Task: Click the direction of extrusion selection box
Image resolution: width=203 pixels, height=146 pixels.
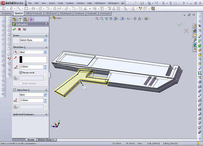Action: click(33, 60)
